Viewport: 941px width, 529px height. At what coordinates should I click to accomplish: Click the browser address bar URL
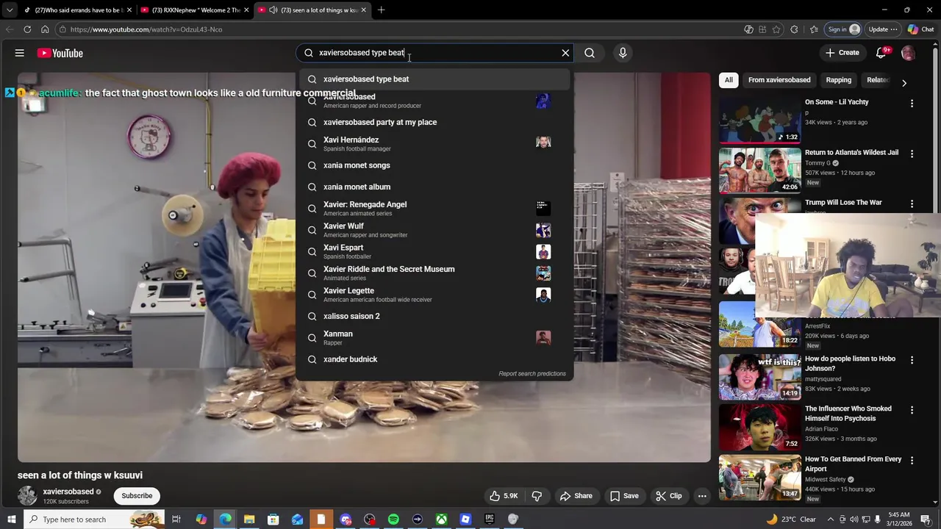[x=146, y=29]
